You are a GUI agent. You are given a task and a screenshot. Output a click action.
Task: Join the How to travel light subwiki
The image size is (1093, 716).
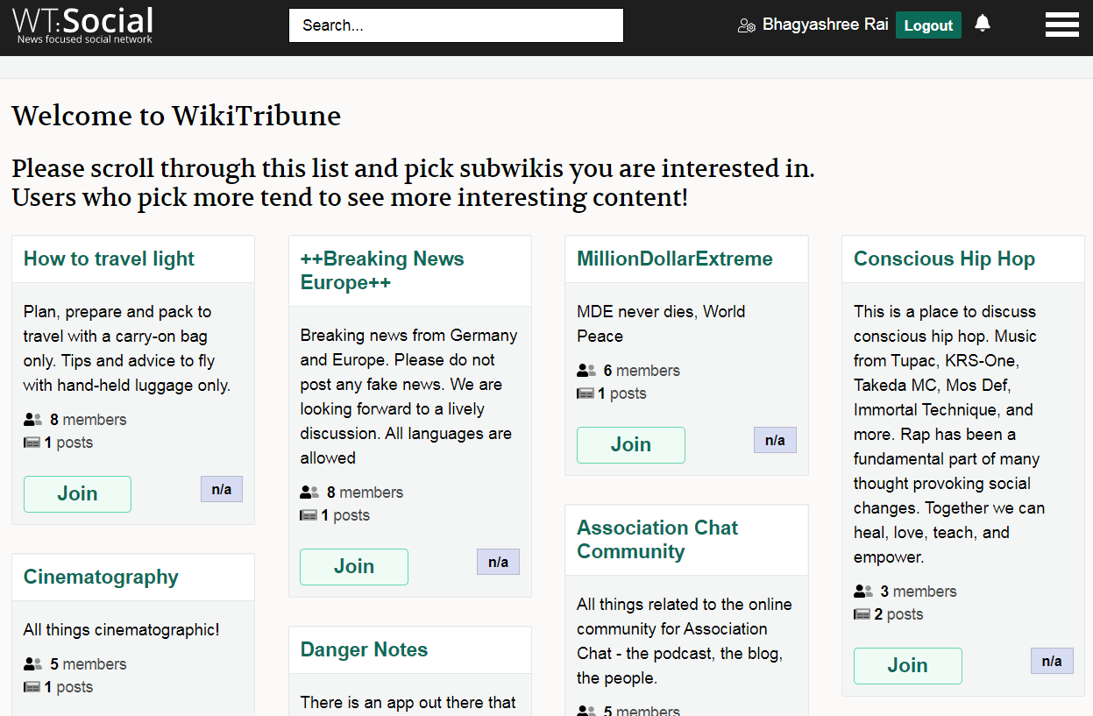[x=77, y=494]
